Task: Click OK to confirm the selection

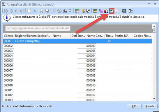Action: click(x=134, y=106)
